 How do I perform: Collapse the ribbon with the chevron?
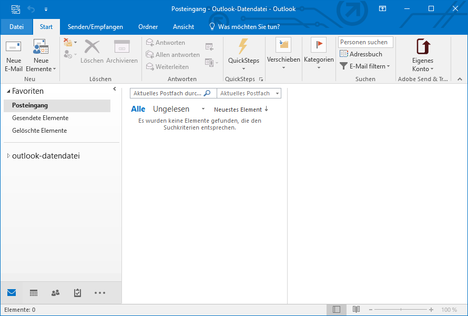460,79
